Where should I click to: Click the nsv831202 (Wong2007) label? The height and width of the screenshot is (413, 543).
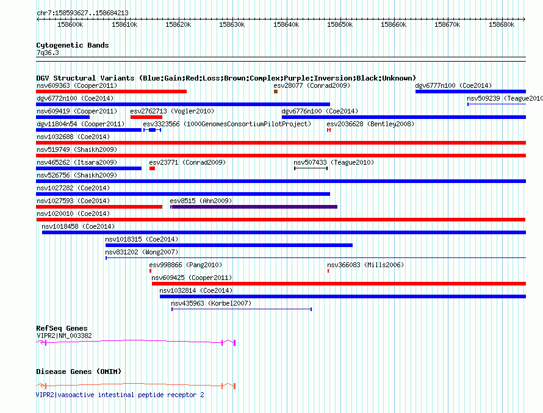tap(142, 252)
